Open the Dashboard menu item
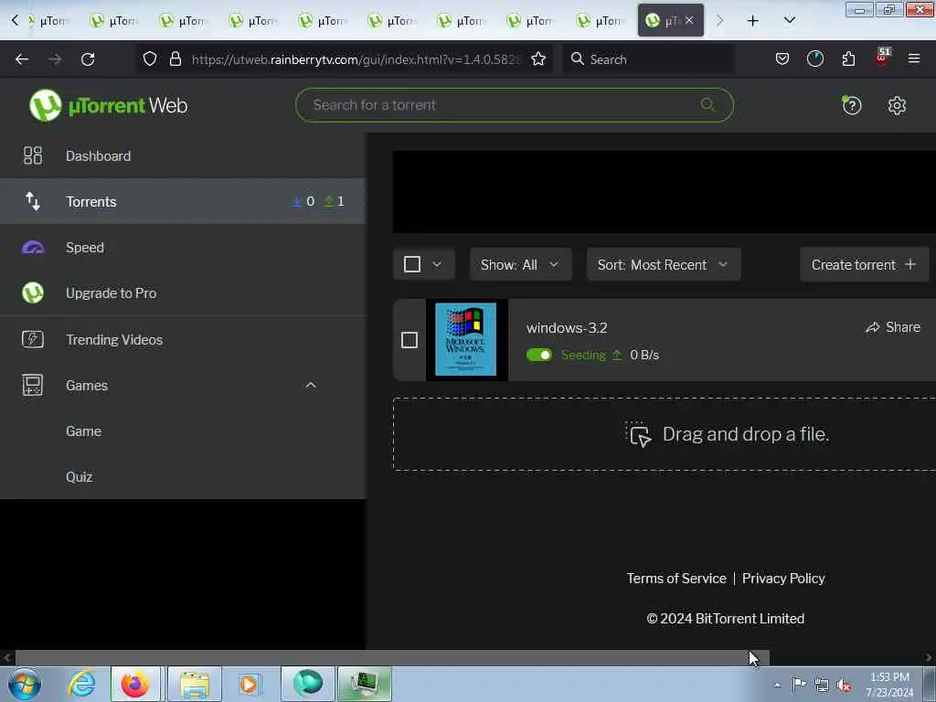The height and width of the screenshot is (702, 936). tap(183, 155)
